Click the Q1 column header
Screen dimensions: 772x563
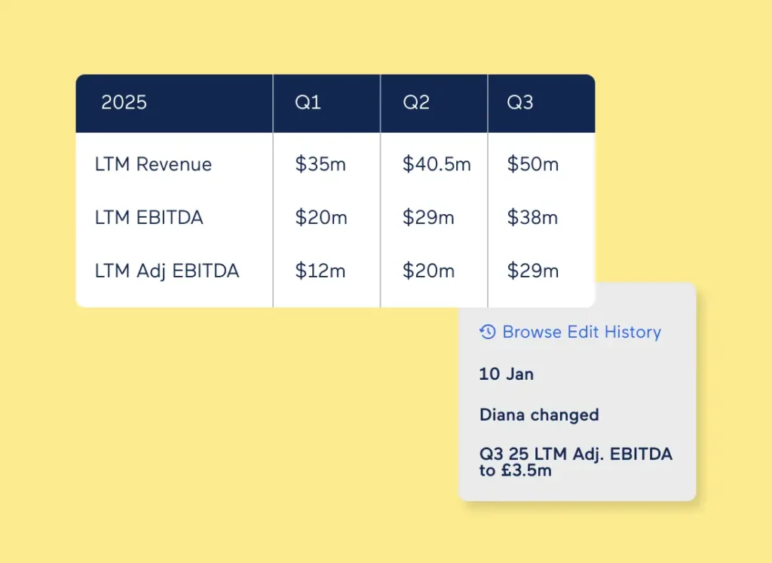click(308, 103)
